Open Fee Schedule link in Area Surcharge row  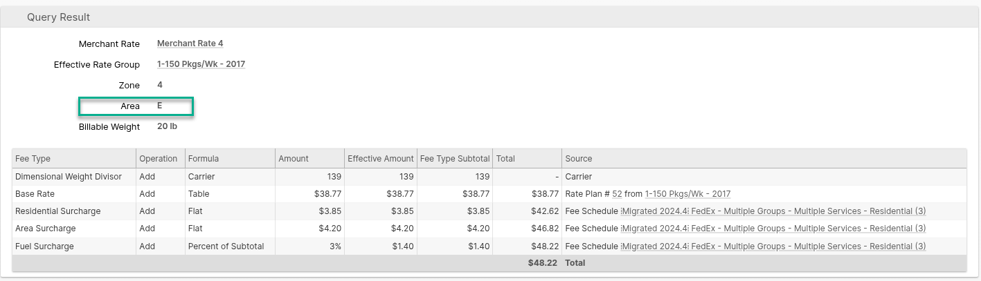tap(773, 229)
